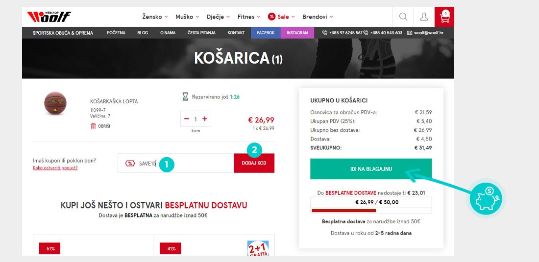
Task: Click the percent Sale badge icon
Action: point(271,17)
